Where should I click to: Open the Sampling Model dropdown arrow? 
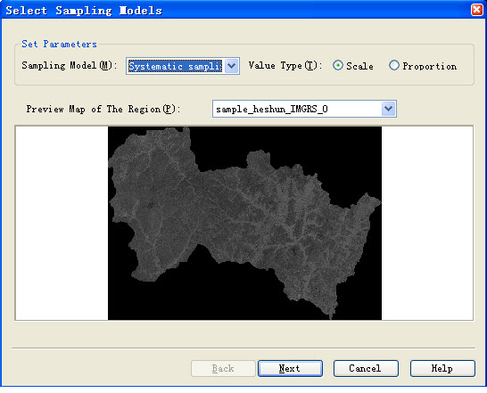[x=231, y=66]
